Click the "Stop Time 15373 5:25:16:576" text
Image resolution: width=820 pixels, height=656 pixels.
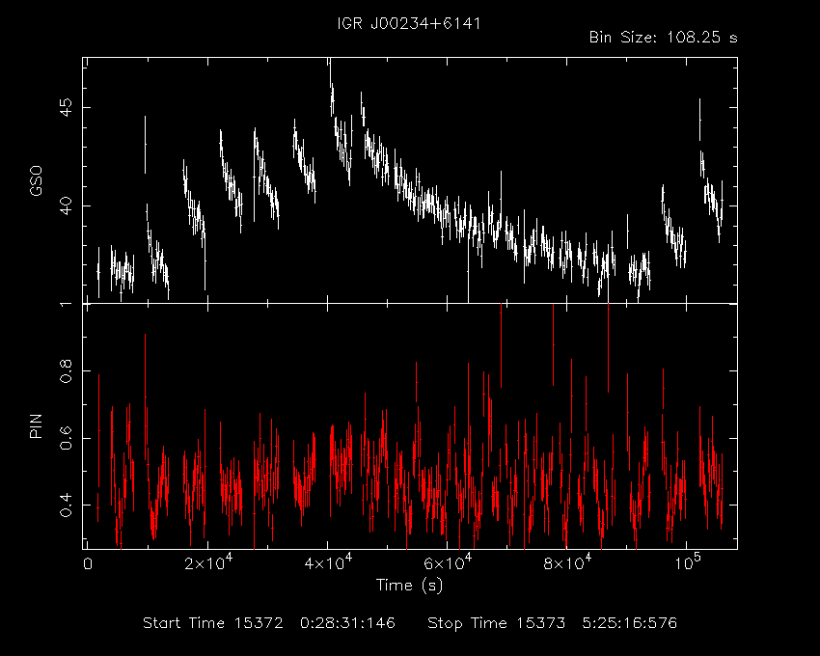[552, 623]
